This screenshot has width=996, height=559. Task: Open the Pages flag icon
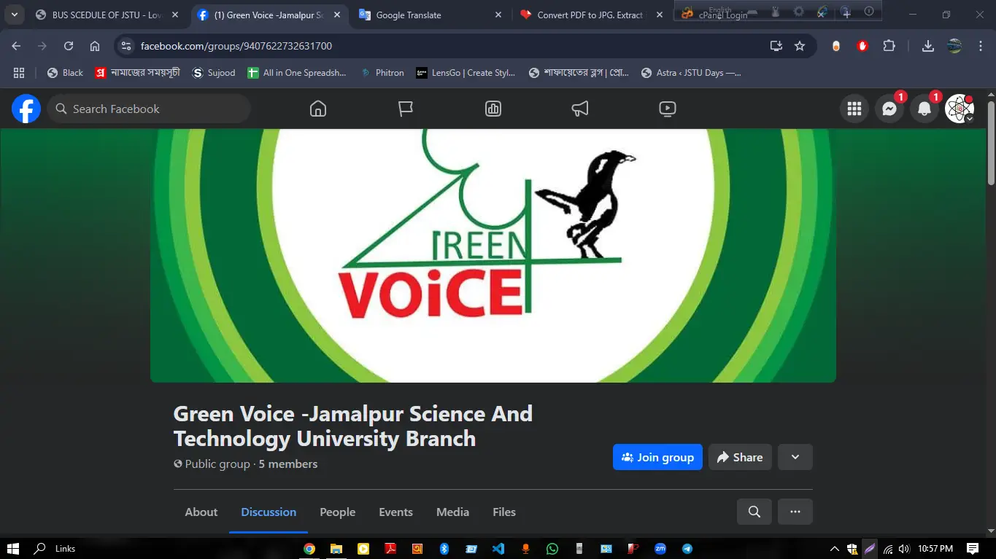point(406,109)
